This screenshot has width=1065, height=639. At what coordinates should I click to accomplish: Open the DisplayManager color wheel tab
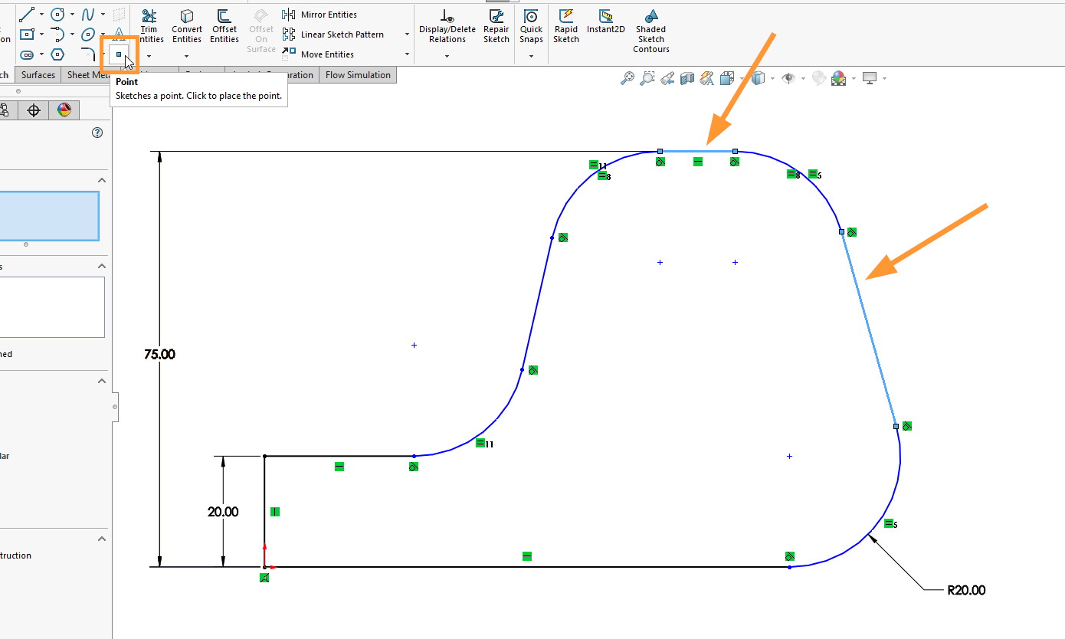click(64, 110)
